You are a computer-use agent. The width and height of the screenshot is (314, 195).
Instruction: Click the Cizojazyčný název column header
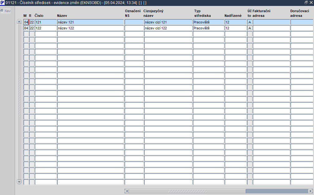[153, 13]
